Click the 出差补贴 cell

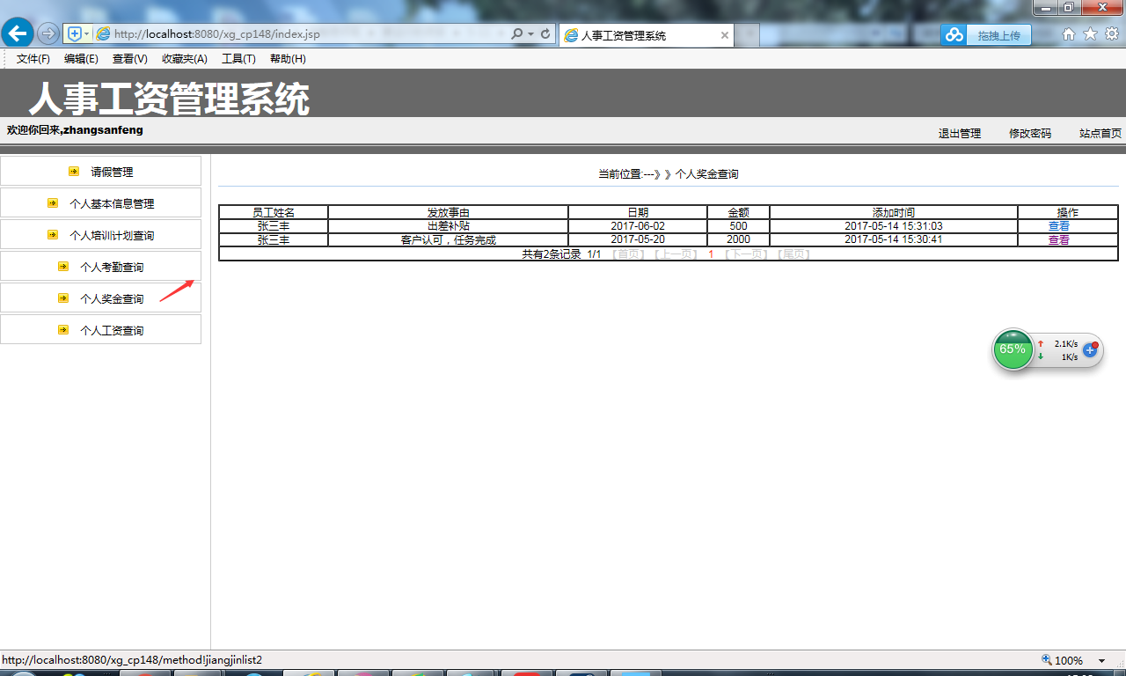449,226
